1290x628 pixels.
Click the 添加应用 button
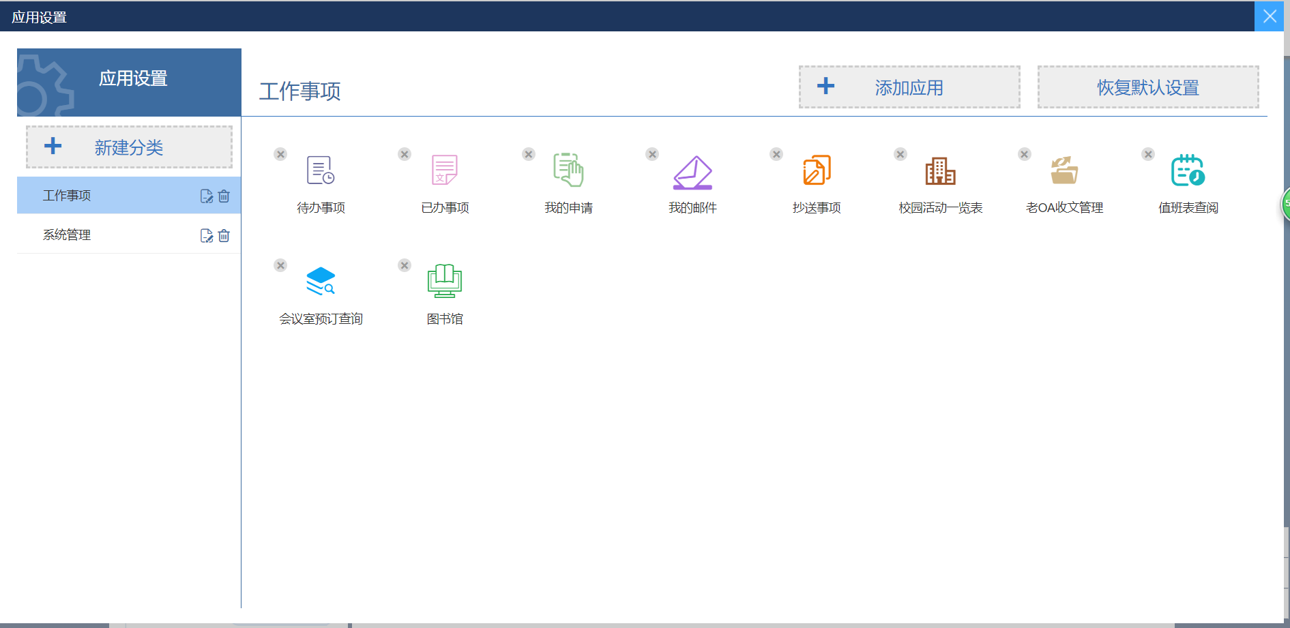[x=909, y=87]
